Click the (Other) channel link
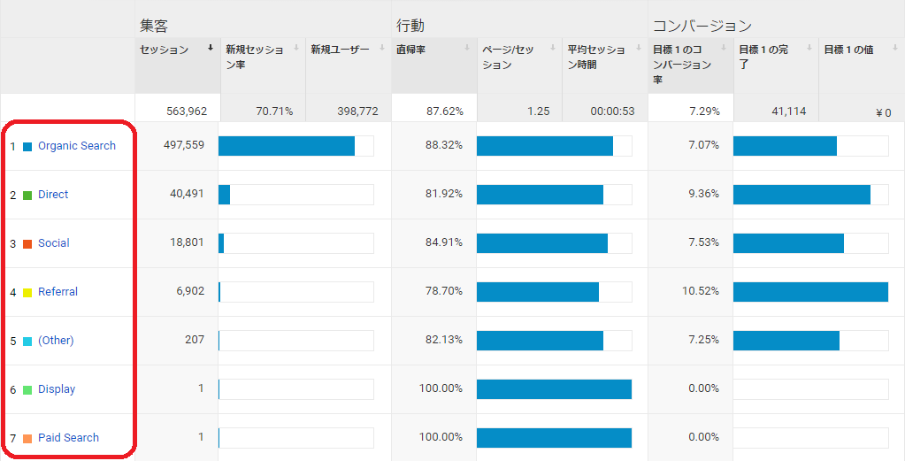Screen dimensions: 905x461 pyautogui.click(x=56, y=341)
